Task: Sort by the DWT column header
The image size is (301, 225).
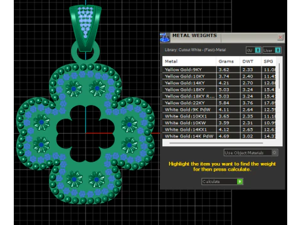Action: point(250,61)
